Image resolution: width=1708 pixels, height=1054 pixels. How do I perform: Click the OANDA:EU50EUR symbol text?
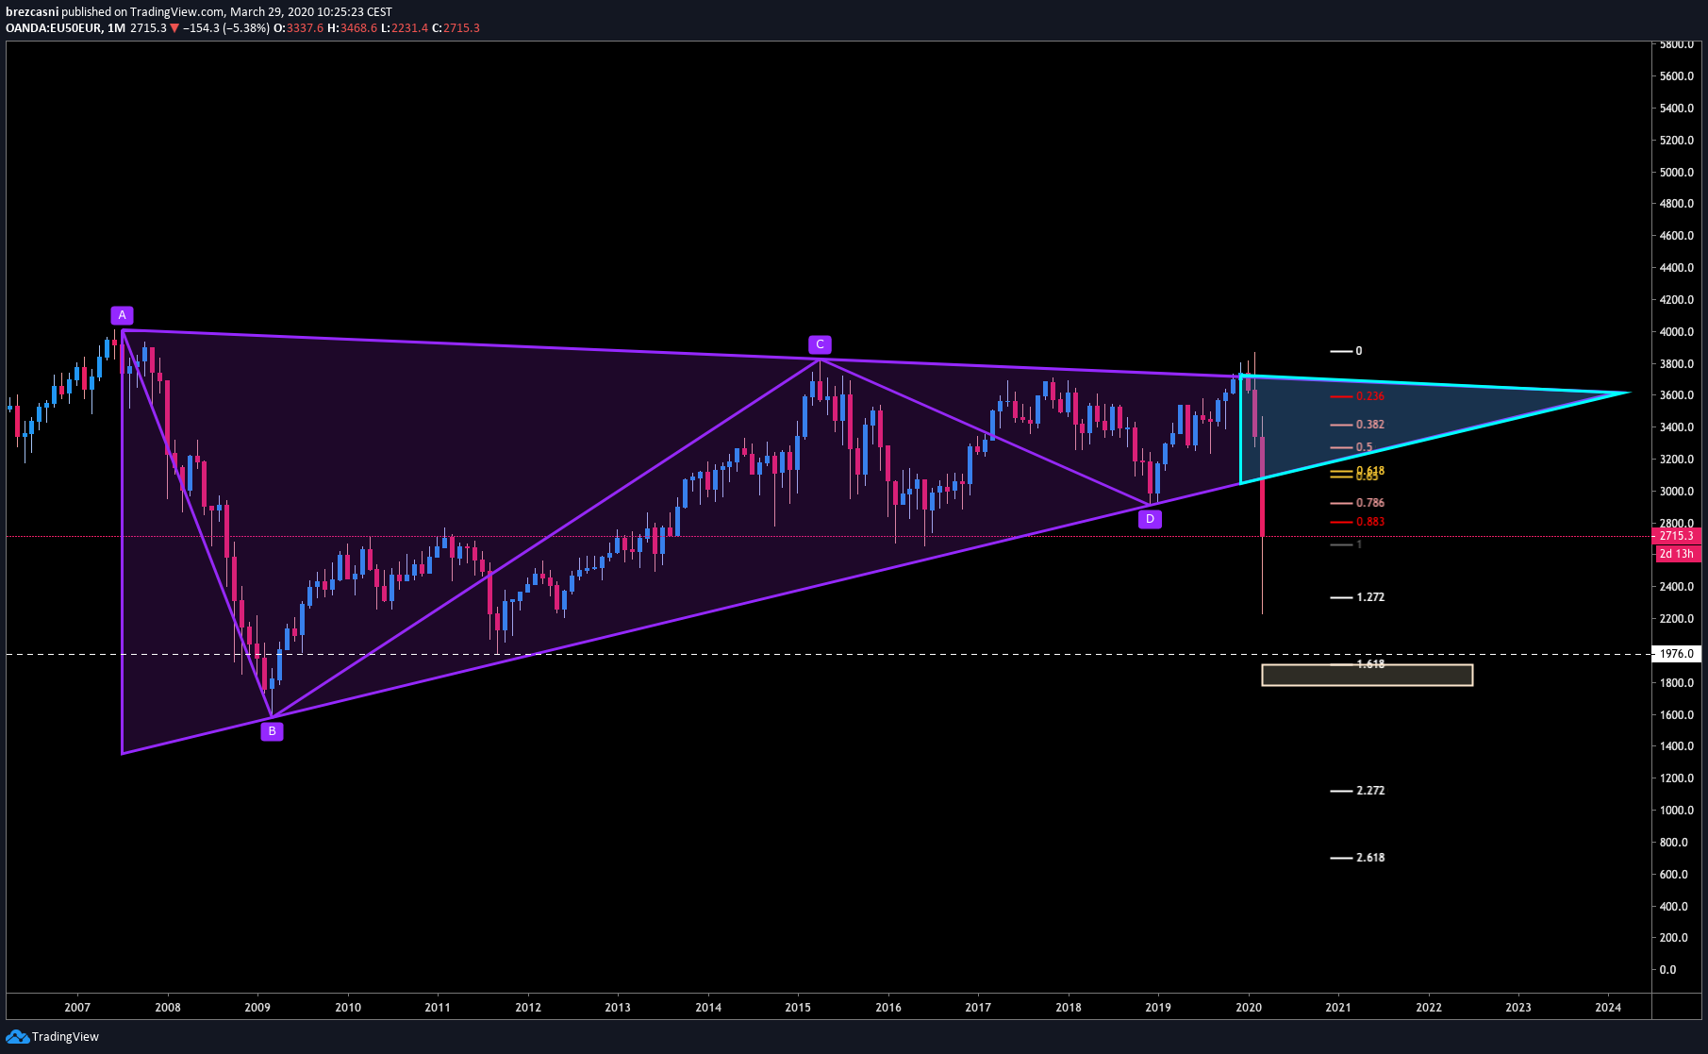pos(53,28)
